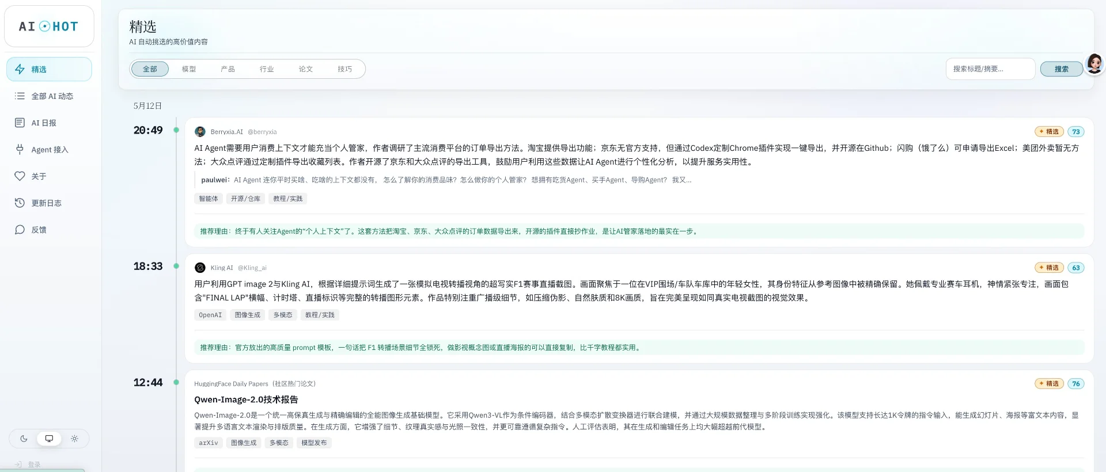Click HuggingFace Daily Papers source
Image resolution: width=1106 pixels, height=472 pixels.
(x=255, y=384)
